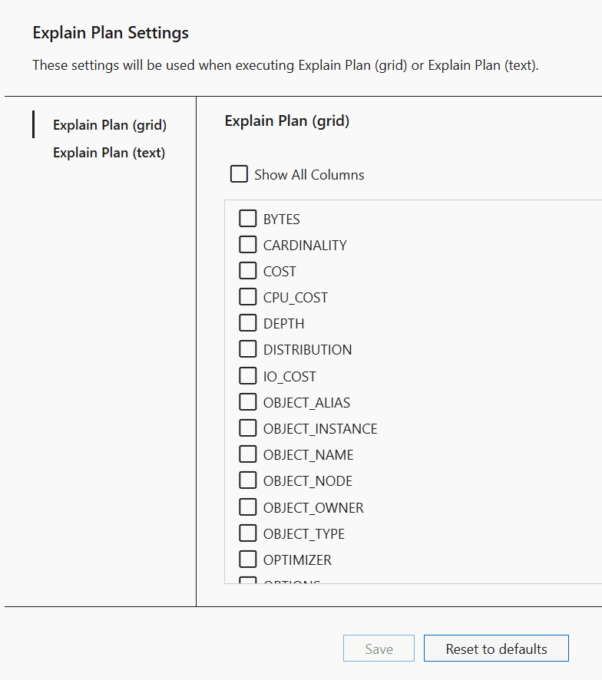Check the partially visible OPTIONS checkbox
602x680 pixels.
coord(248,582)
